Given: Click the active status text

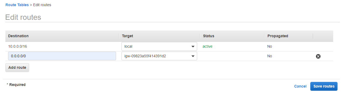Looking at the screenshot, I should pos(207,46).
